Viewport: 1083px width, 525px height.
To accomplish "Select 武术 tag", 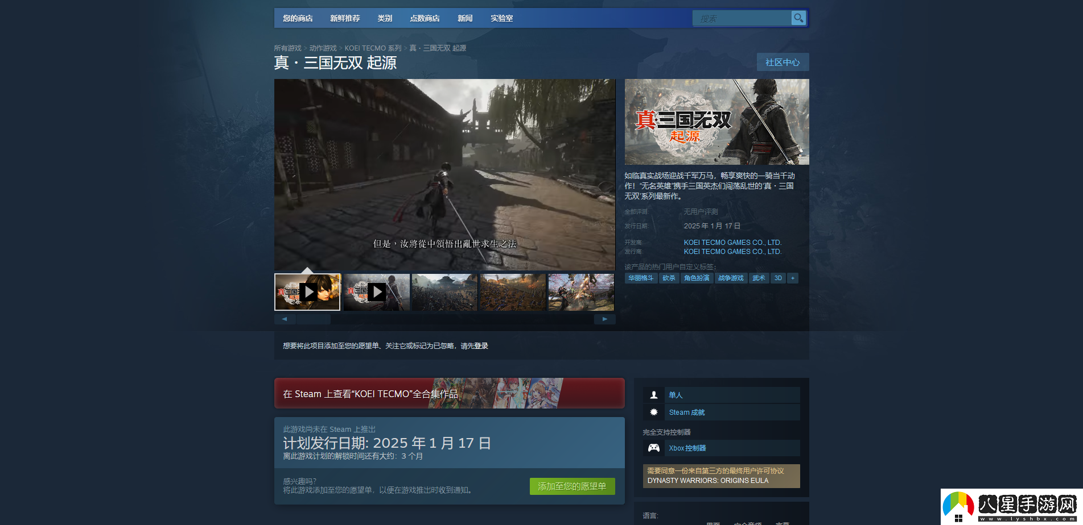I will click(759, 278).
